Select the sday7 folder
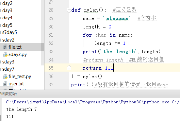The width and height of the screenshot is (180, 121). tap(8, 69)
